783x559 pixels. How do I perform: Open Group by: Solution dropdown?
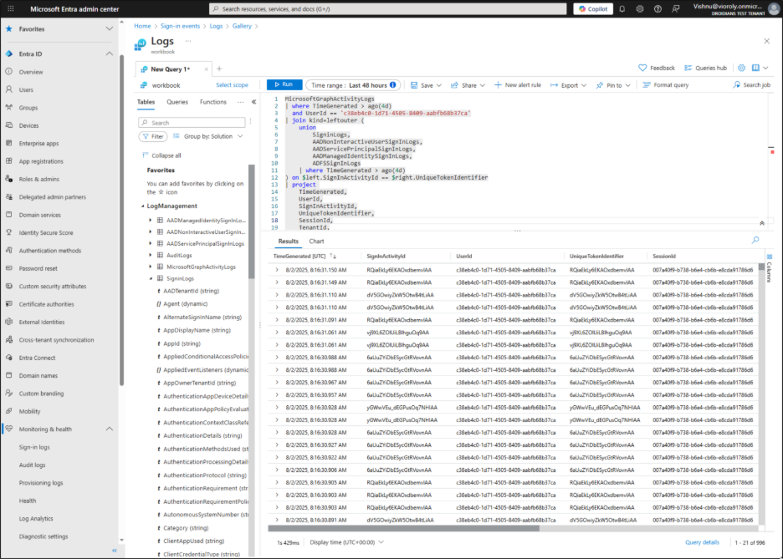[x=208, y=136]
